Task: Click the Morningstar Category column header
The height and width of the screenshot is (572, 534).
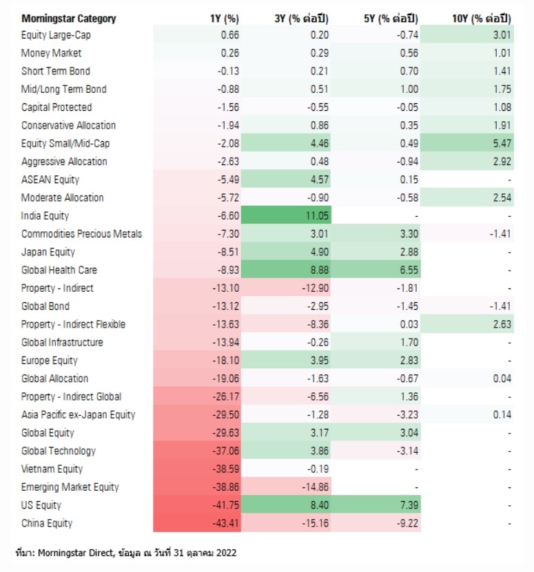Action: click(x=68, y=19)
